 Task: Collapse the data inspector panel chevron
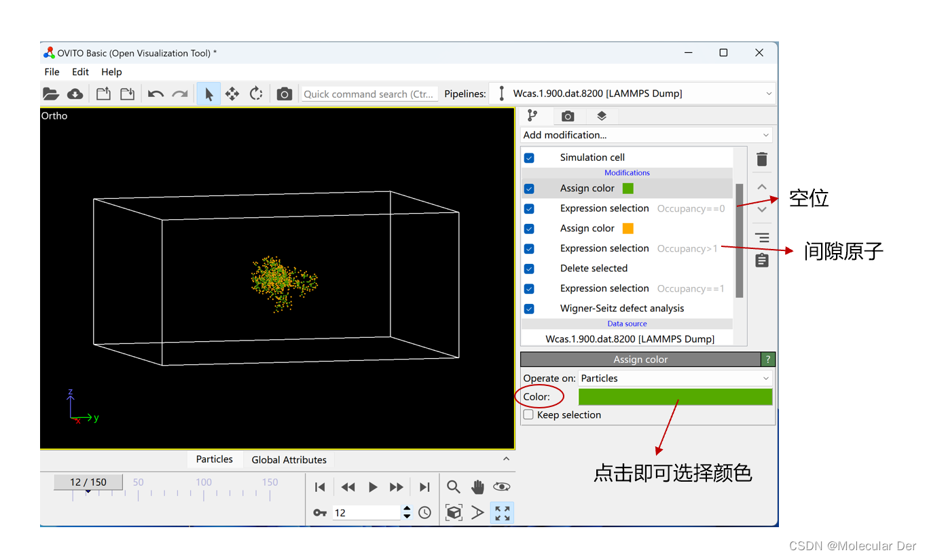click(506, 459)
